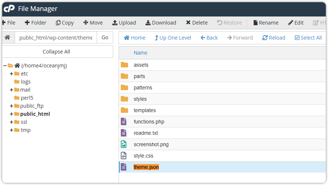Image resolution: width=328 pixels, height=185 pixels.
Task: Expand the mail folder node
Action: [x=11, y=90]
